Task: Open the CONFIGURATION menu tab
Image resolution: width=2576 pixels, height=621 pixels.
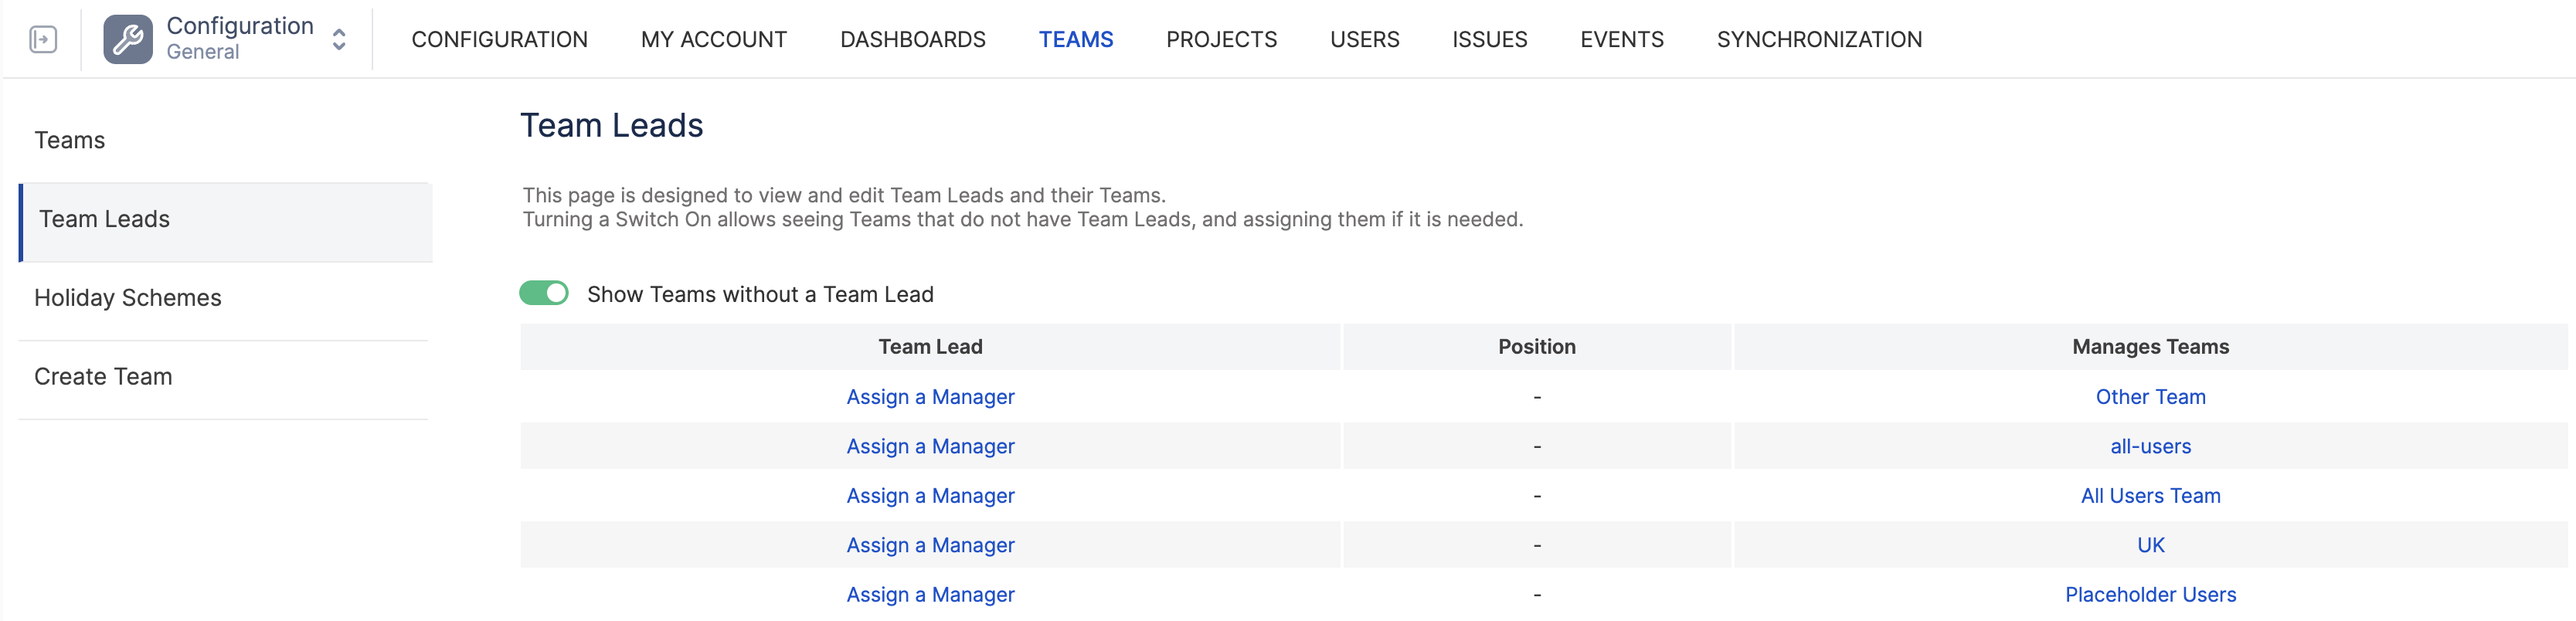Action: 499,39
